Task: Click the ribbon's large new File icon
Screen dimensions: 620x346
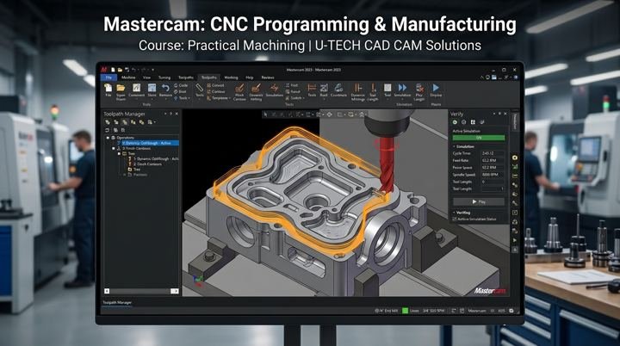Action: (x=108, y=88)
